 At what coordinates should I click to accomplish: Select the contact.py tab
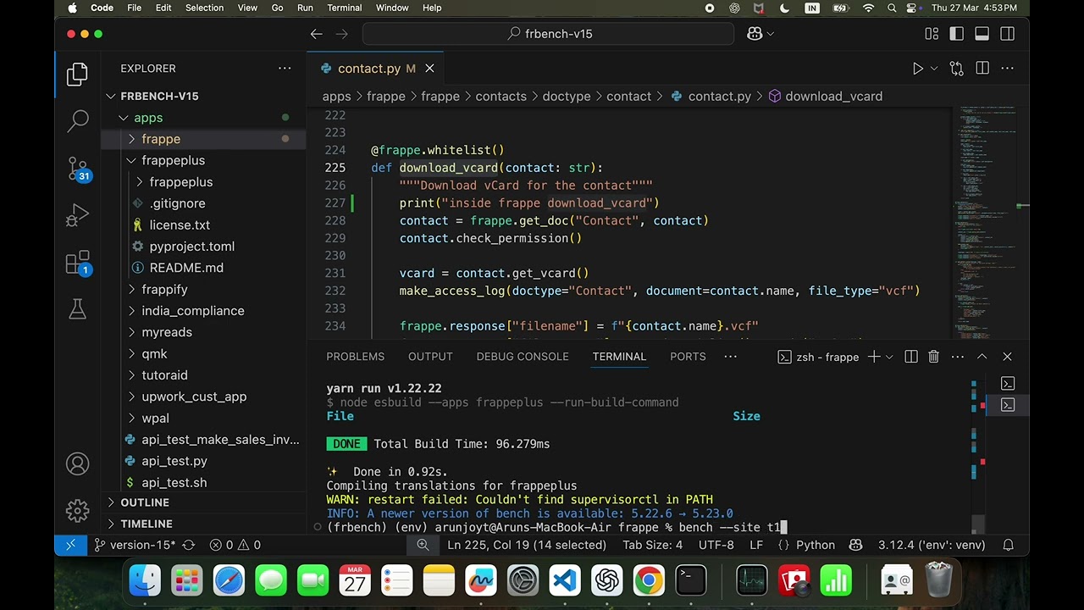pyautogui.click(x=375, y=69)
